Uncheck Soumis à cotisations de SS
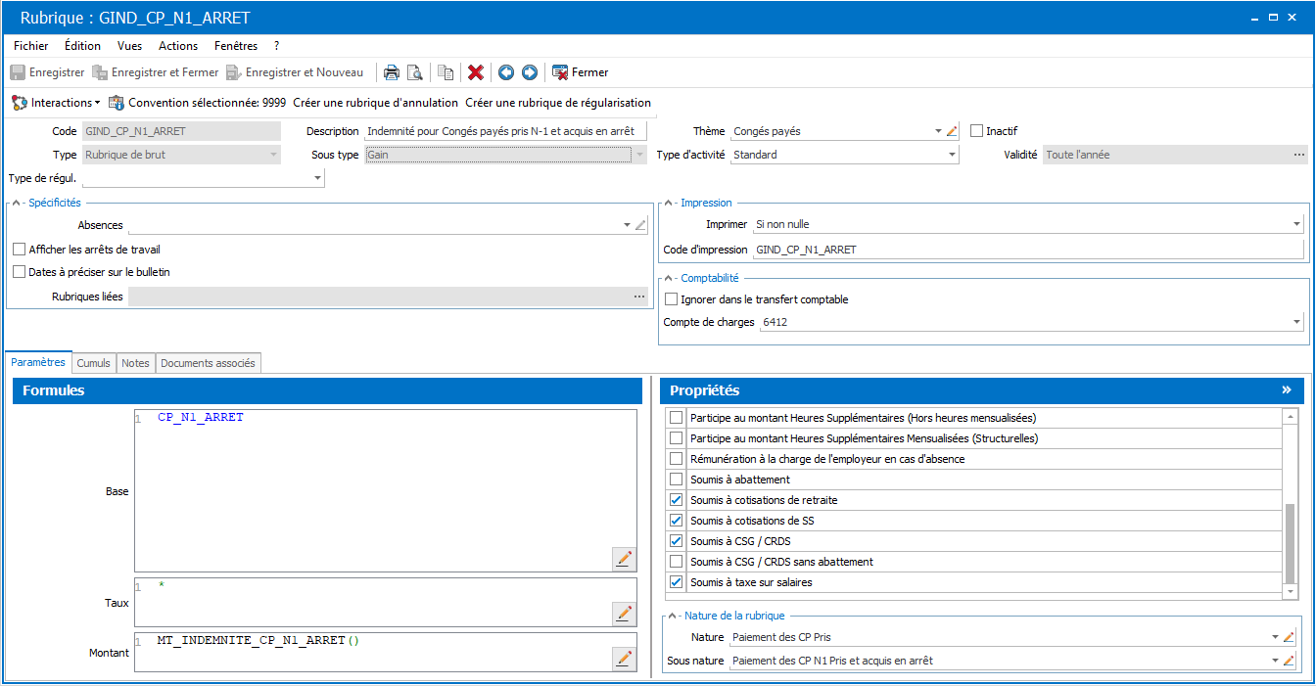Image resolution: width=1316 pixels, height=686 pixels. [676, 521]
